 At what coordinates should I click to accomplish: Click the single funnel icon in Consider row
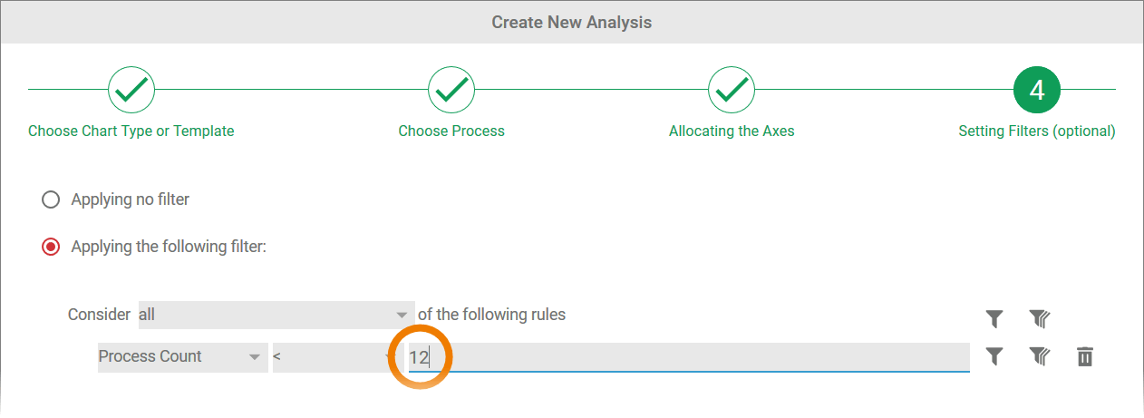point(994,318)
